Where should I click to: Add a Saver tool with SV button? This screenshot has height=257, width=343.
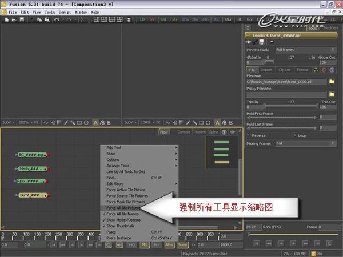152,19
